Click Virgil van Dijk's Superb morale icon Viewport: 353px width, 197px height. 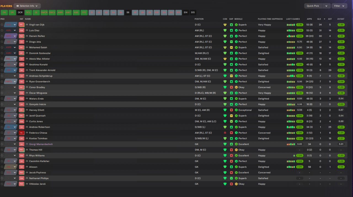[236, 25]
